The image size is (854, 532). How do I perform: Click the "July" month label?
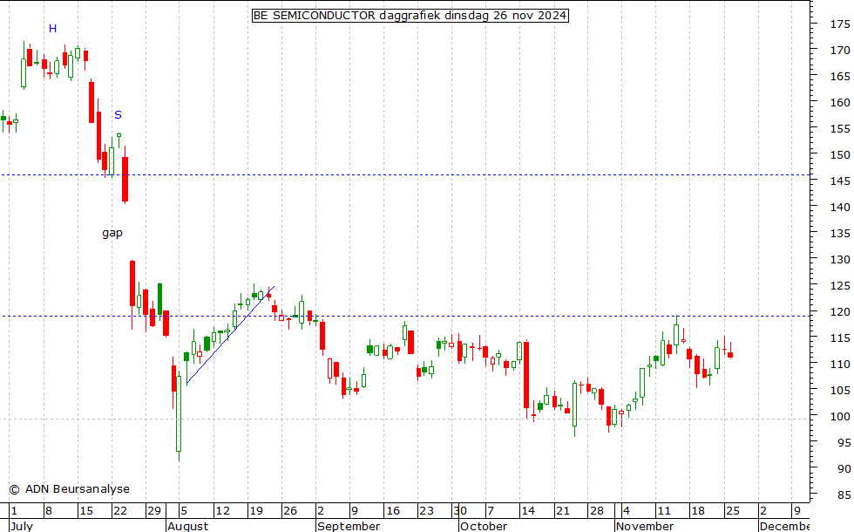tap(22, 526)
